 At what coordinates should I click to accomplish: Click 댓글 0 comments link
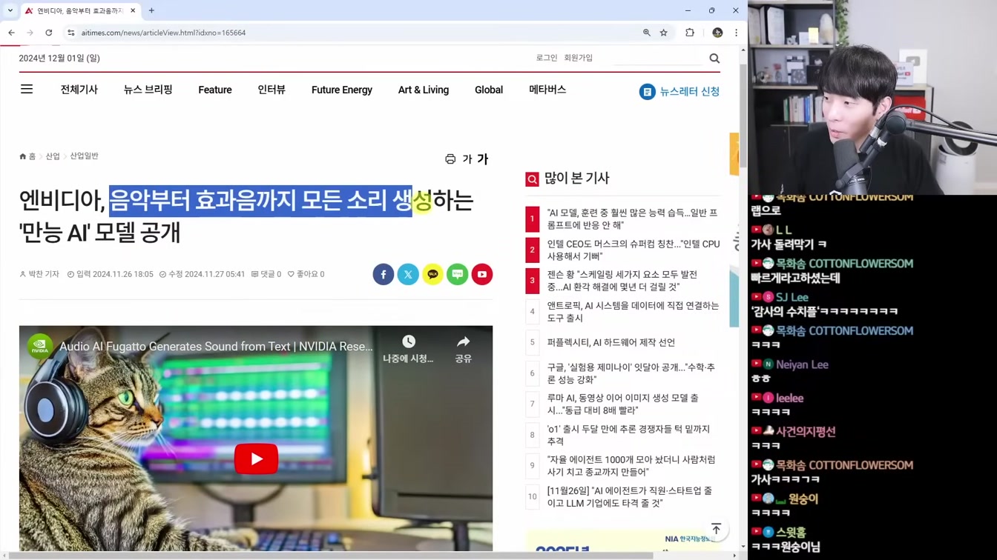coord(266,274)
